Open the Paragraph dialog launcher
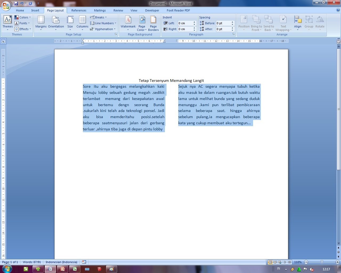Image resolution: width=341 pixels, height=273 pixels. (x=233, y=34)
